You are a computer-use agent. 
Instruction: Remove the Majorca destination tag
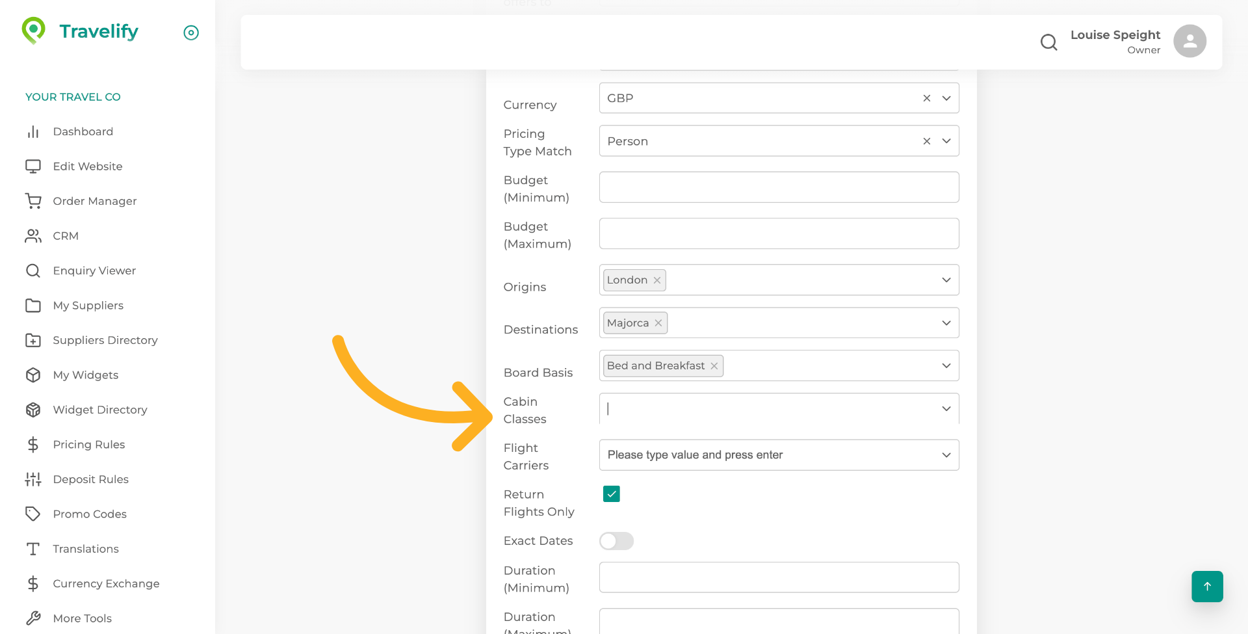click(x=658, y=323)
